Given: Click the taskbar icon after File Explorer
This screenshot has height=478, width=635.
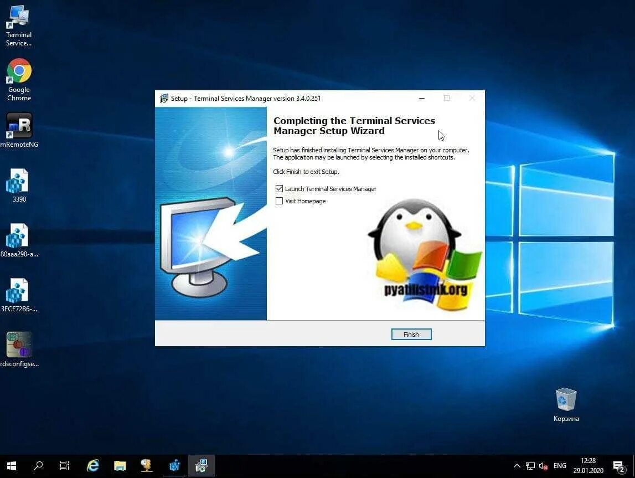Looking at the screenshot, I should 147,466.
